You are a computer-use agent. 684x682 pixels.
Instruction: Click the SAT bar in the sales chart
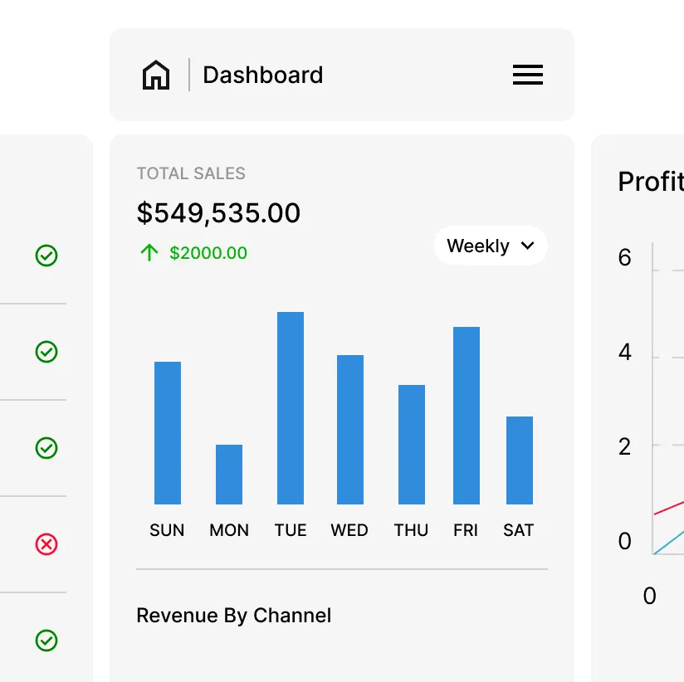pyautogui.click(x=520, y=460)
